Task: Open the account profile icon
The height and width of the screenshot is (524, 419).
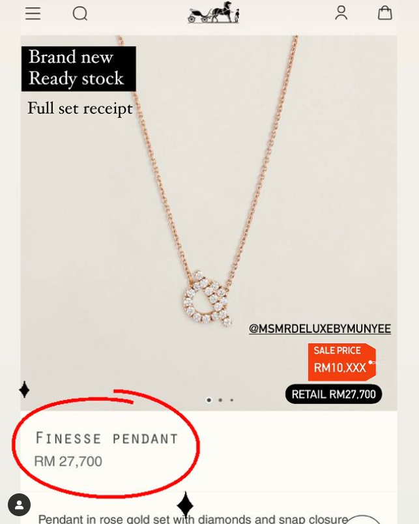Action: coord(341,14)
